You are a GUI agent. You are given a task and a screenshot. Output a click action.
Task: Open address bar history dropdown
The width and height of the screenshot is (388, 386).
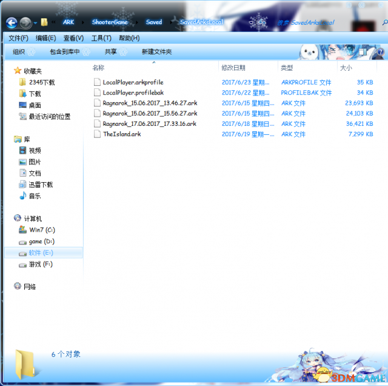point(251,23)
